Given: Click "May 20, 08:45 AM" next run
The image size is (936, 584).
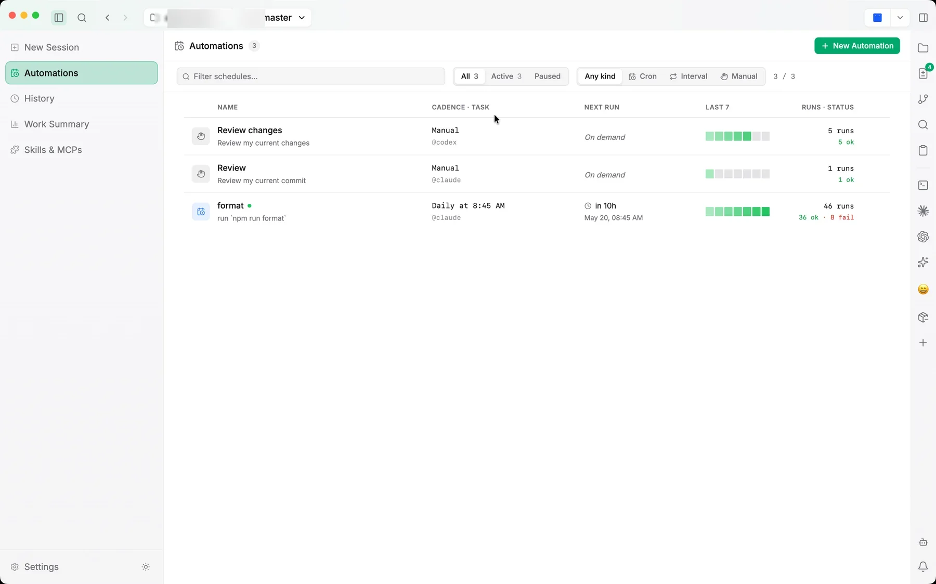Looking at the screenshot, I should click(614, 218).
